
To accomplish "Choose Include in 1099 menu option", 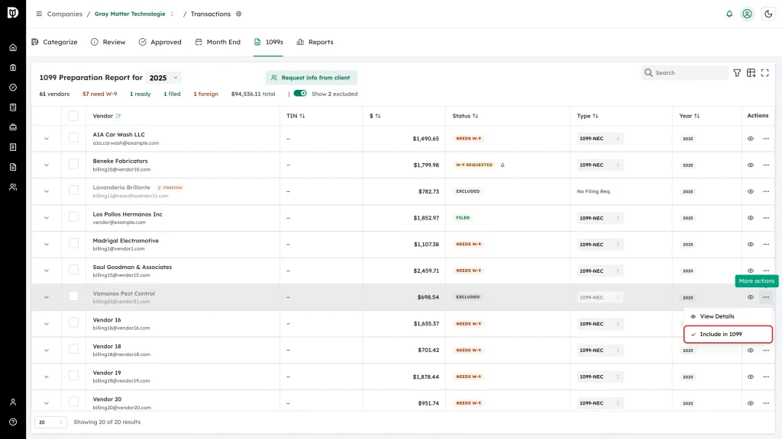I will [728, 334].
